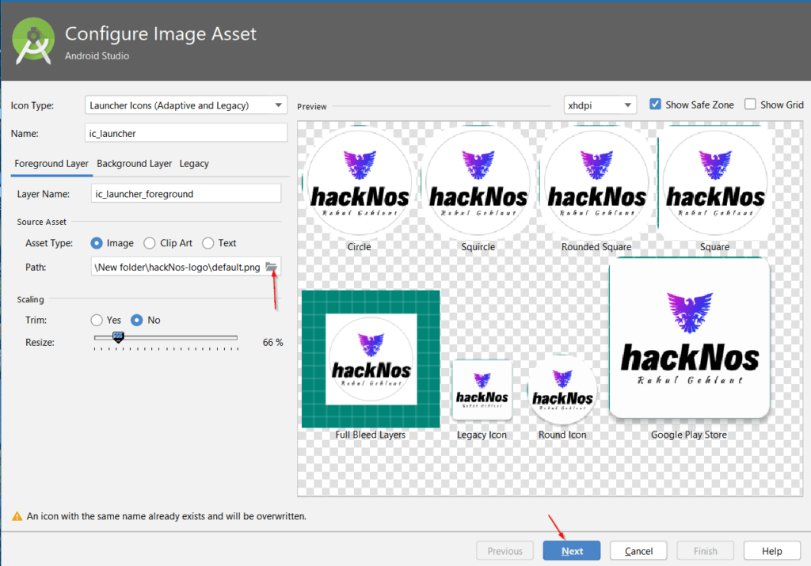
Task: Click the Source Asset section label
Action: pyautogui.click(x=41, y=222)
